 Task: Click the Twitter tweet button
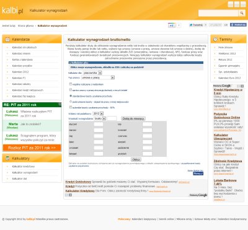tap(196, 25)
